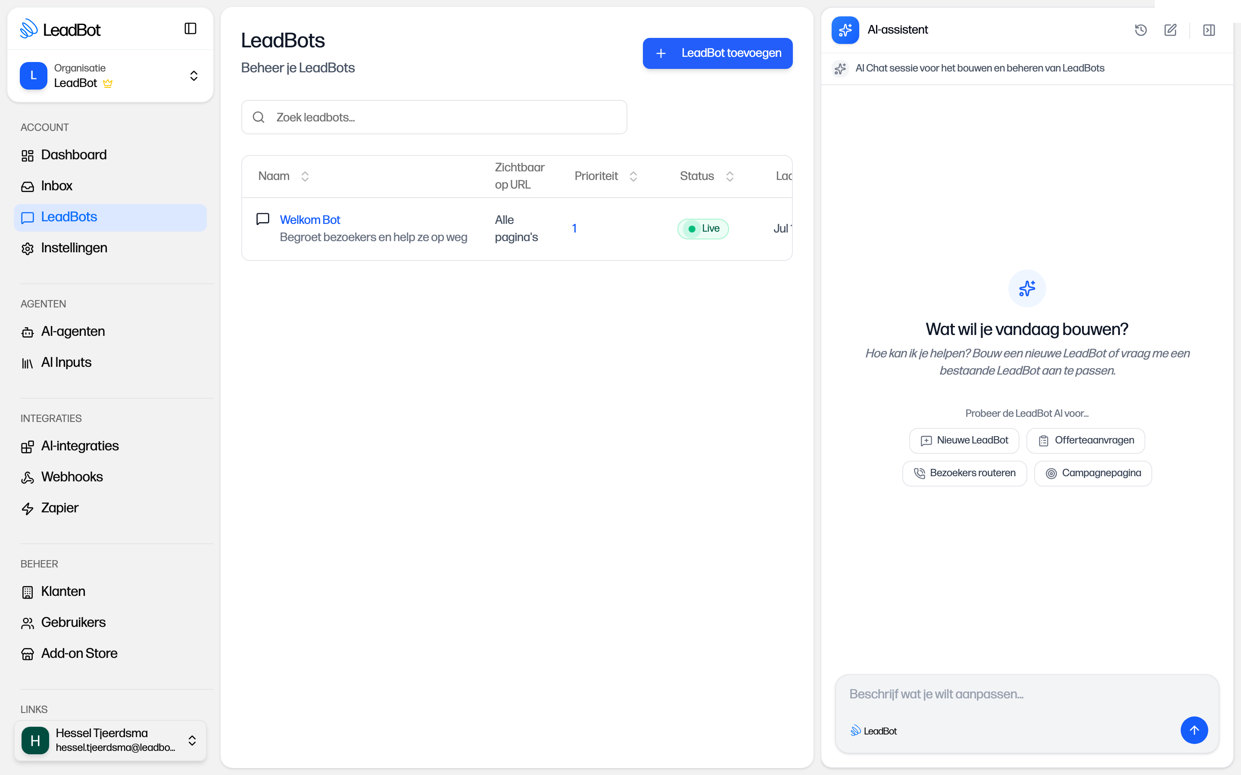
Task: Open Dashboard in the sidebar
Action: (110, 155)
